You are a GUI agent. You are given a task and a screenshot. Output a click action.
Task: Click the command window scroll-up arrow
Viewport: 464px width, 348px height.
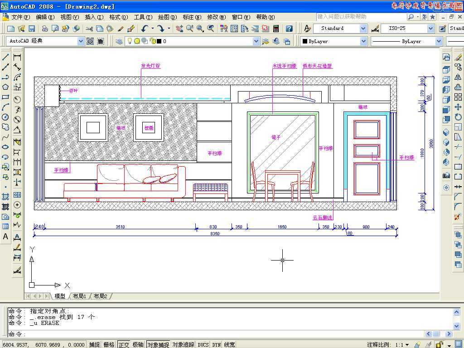(x=456, y=312)
